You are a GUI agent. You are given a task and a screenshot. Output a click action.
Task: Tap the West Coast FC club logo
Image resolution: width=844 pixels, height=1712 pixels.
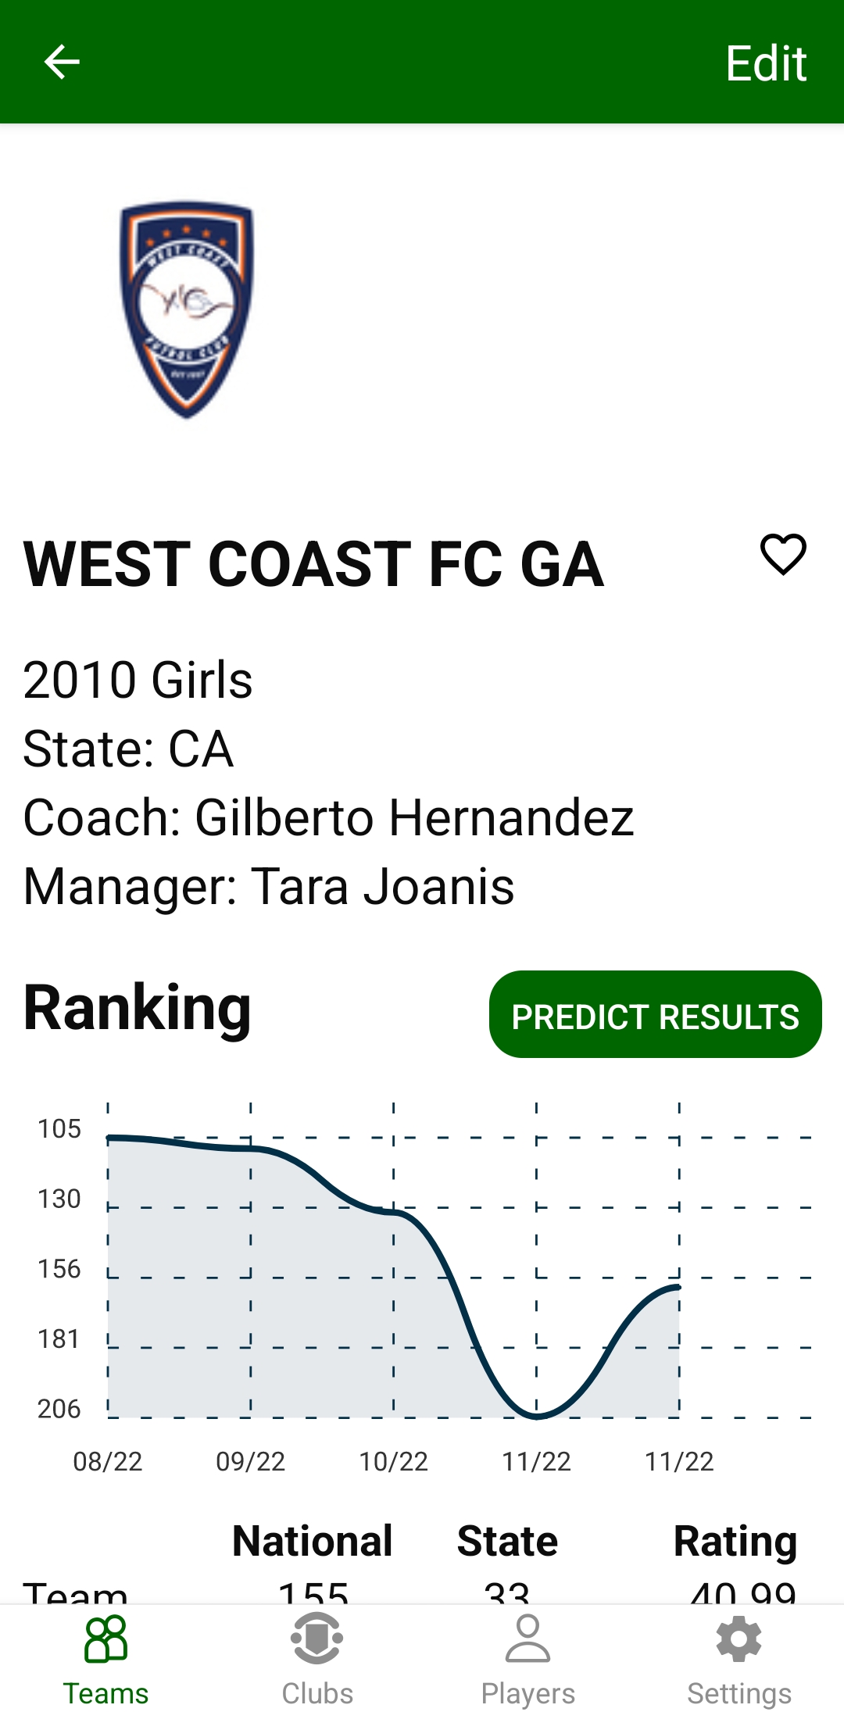click(x=187, y=309)
